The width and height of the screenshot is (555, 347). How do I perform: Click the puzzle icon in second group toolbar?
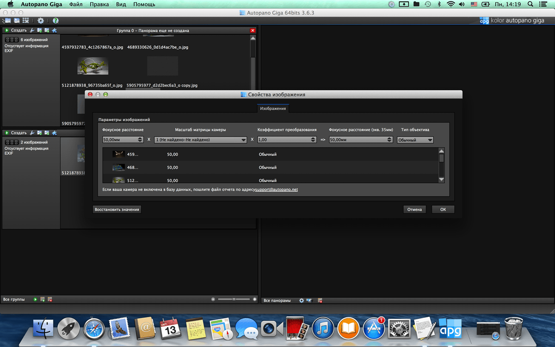click(54, 133)
